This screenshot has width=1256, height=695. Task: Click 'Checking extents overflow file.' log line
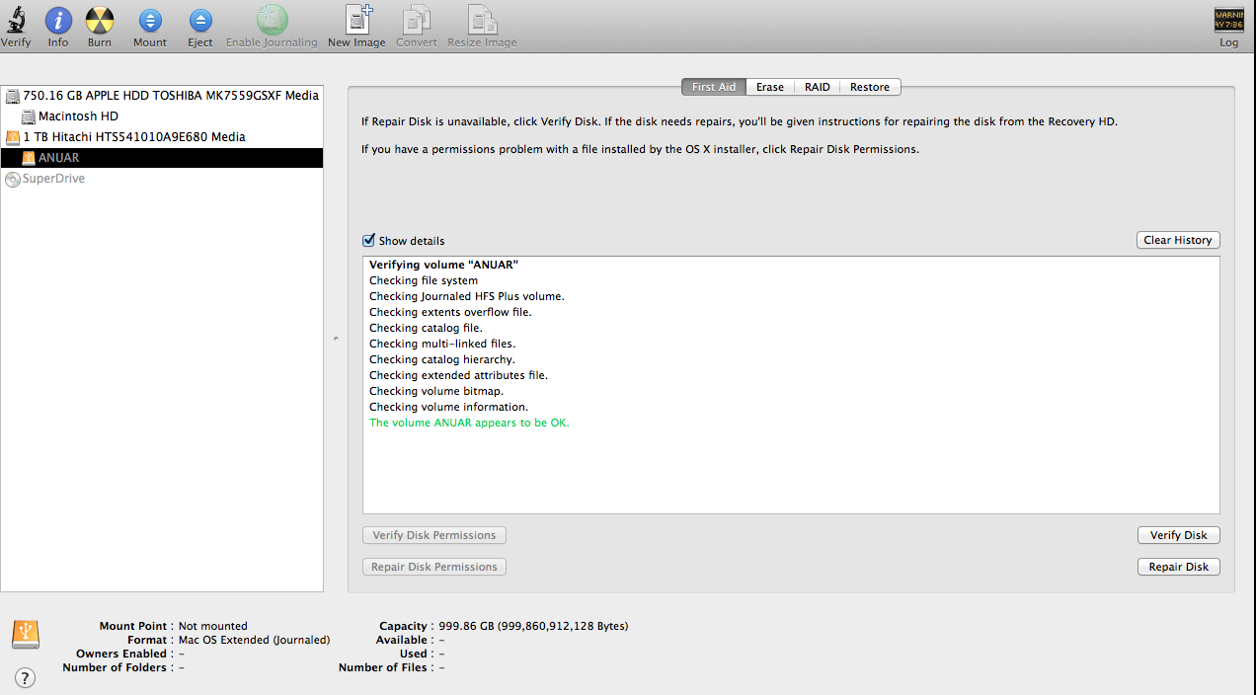pos(450,312)
